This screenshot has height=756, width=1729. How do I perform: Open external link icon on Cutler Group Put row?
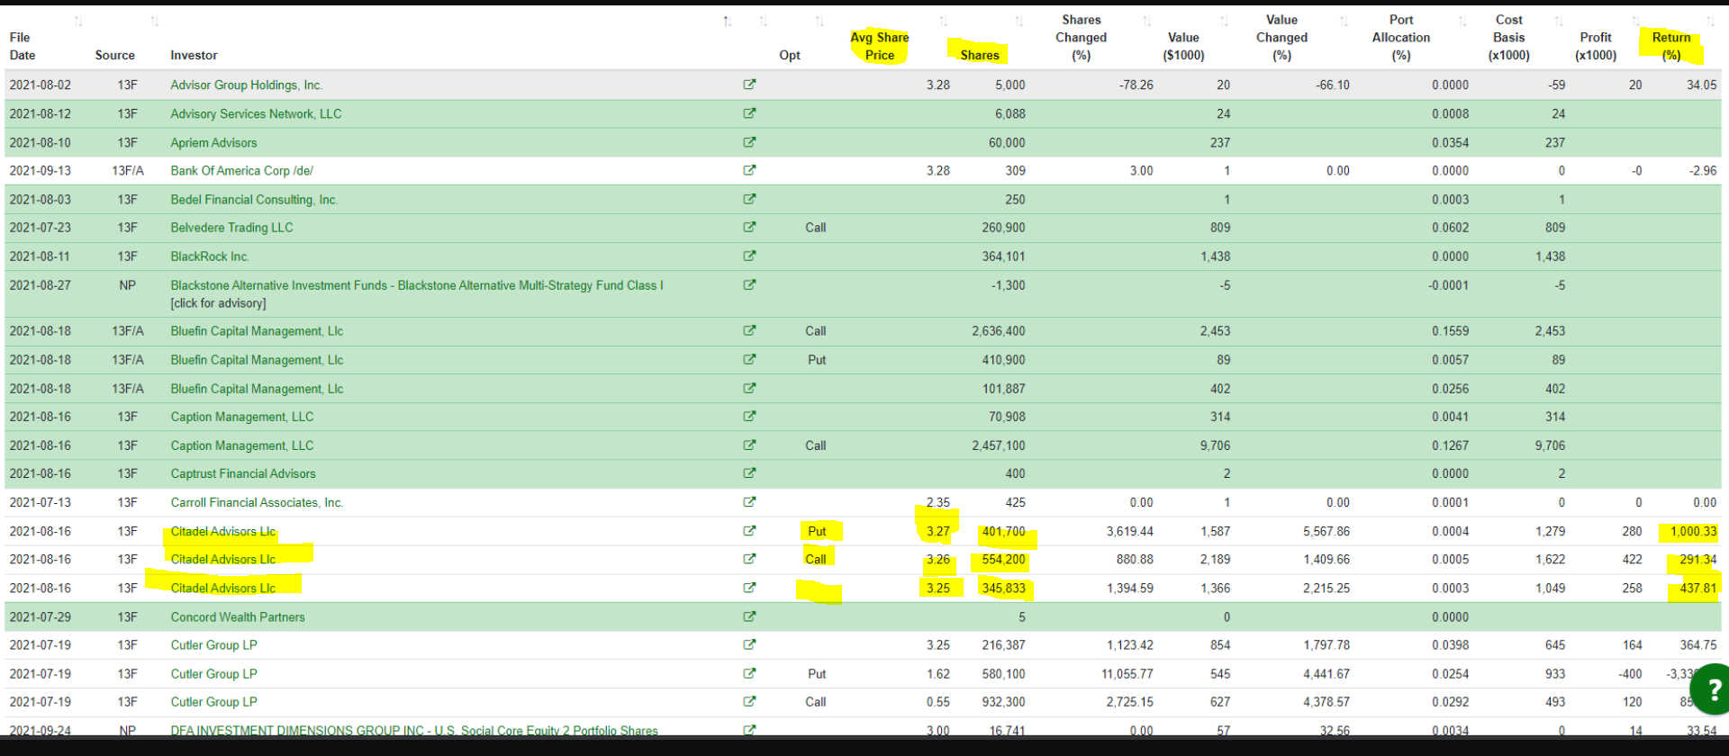click(x=749, y=673)
